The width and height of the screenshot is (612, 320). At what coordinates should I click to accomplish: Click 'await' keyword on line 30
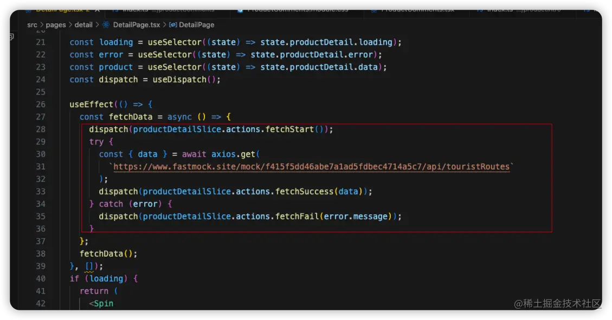(194, 154)
